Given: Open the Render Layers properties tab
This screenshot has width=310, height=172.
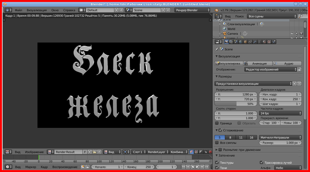Looking at the screenshot, I should coord(231,42).
